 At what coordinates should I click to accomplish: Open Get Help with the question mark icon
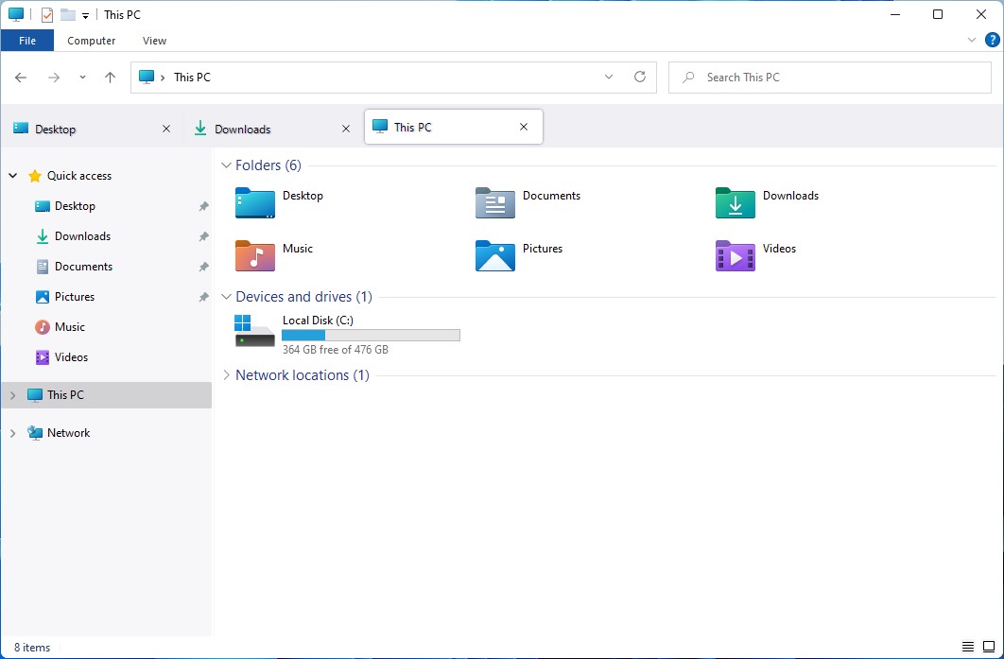992,40
